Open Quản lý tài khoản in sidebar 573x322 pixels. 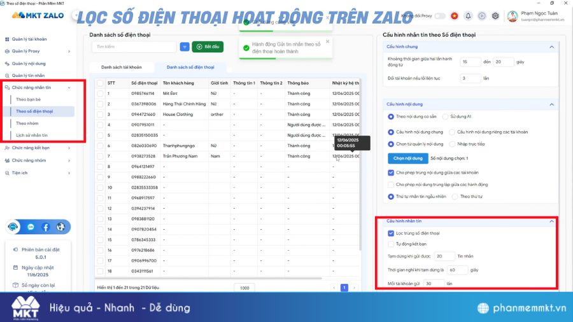29,39
